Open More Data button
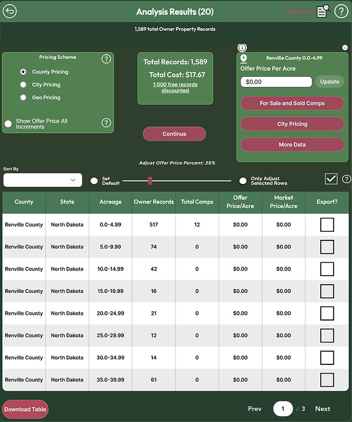Screen dimensions: 352x422 (292, 145)
